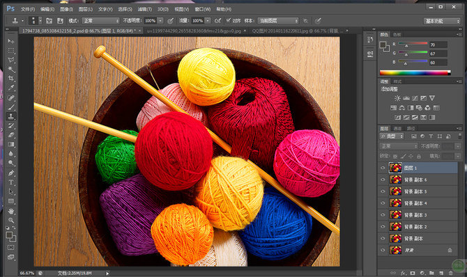Image resolution: width=467 pixels, height=277 pixels.
Task: Select the Brush tool
Action: [x=11, y=107]
